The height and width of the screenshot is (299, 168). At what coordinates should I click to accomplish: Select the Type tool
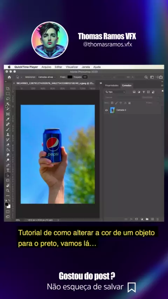8,170
